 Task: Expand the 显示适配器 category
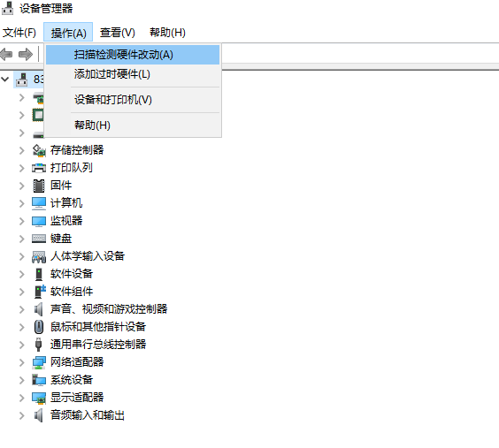tap(21, 398)
